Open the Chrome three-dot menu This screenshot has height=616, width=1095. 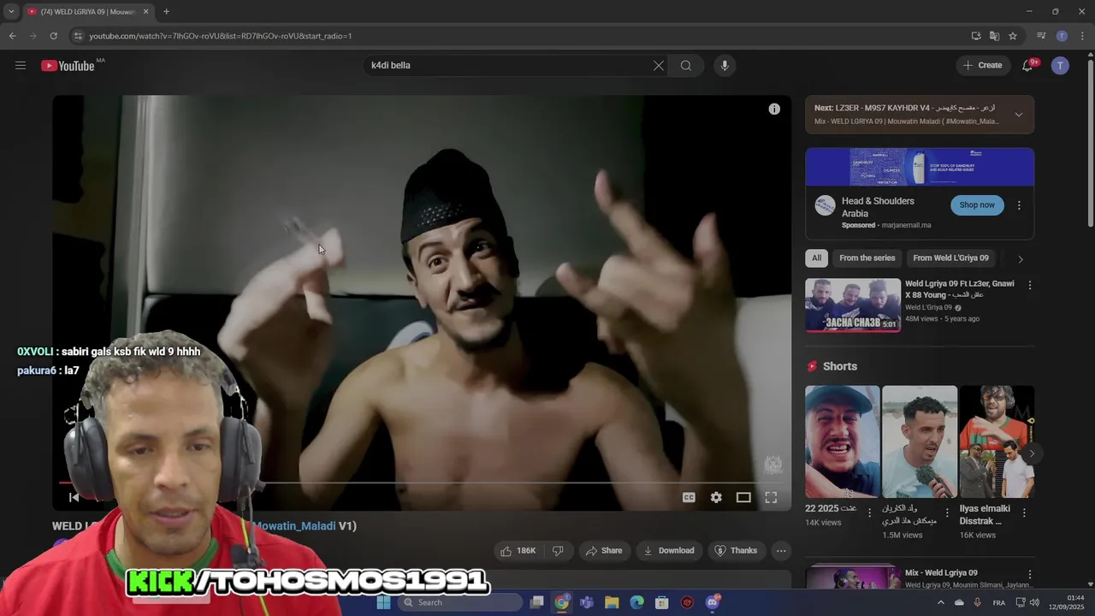1082,36
